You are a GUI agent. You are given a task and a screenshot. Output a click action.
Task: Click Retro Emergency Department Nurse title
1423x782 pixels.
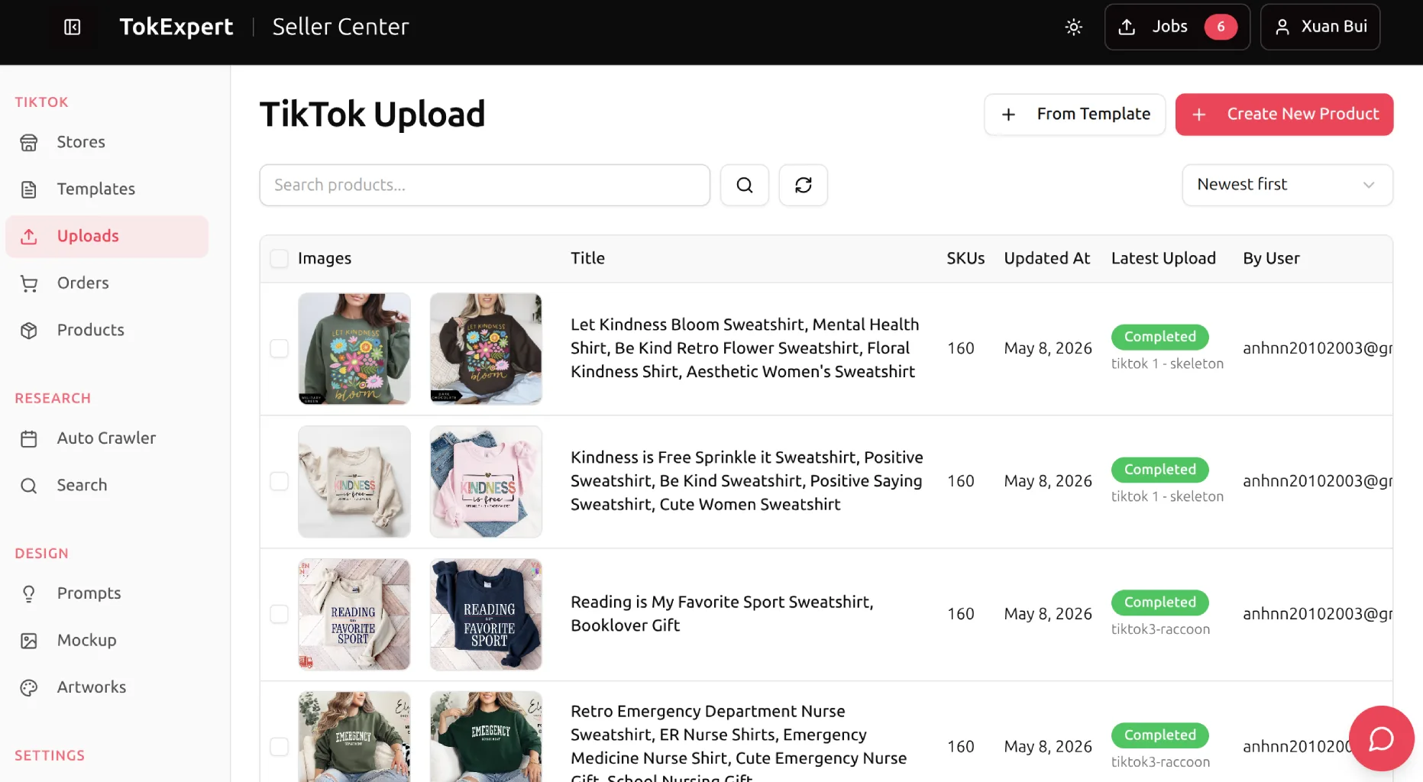(x=739, y=745)
